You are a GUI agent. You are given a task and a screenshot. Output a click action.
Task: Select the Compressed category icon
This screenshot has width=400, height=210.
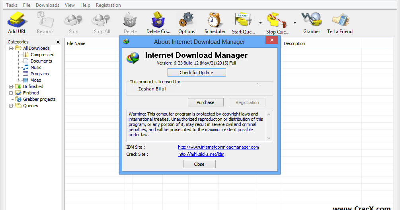(x=26, y=55)
